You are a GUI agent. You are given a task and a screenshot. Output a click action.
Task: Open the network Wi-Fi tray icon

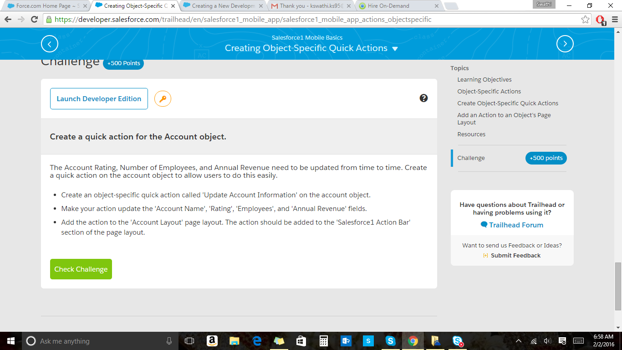pos(534,341)
